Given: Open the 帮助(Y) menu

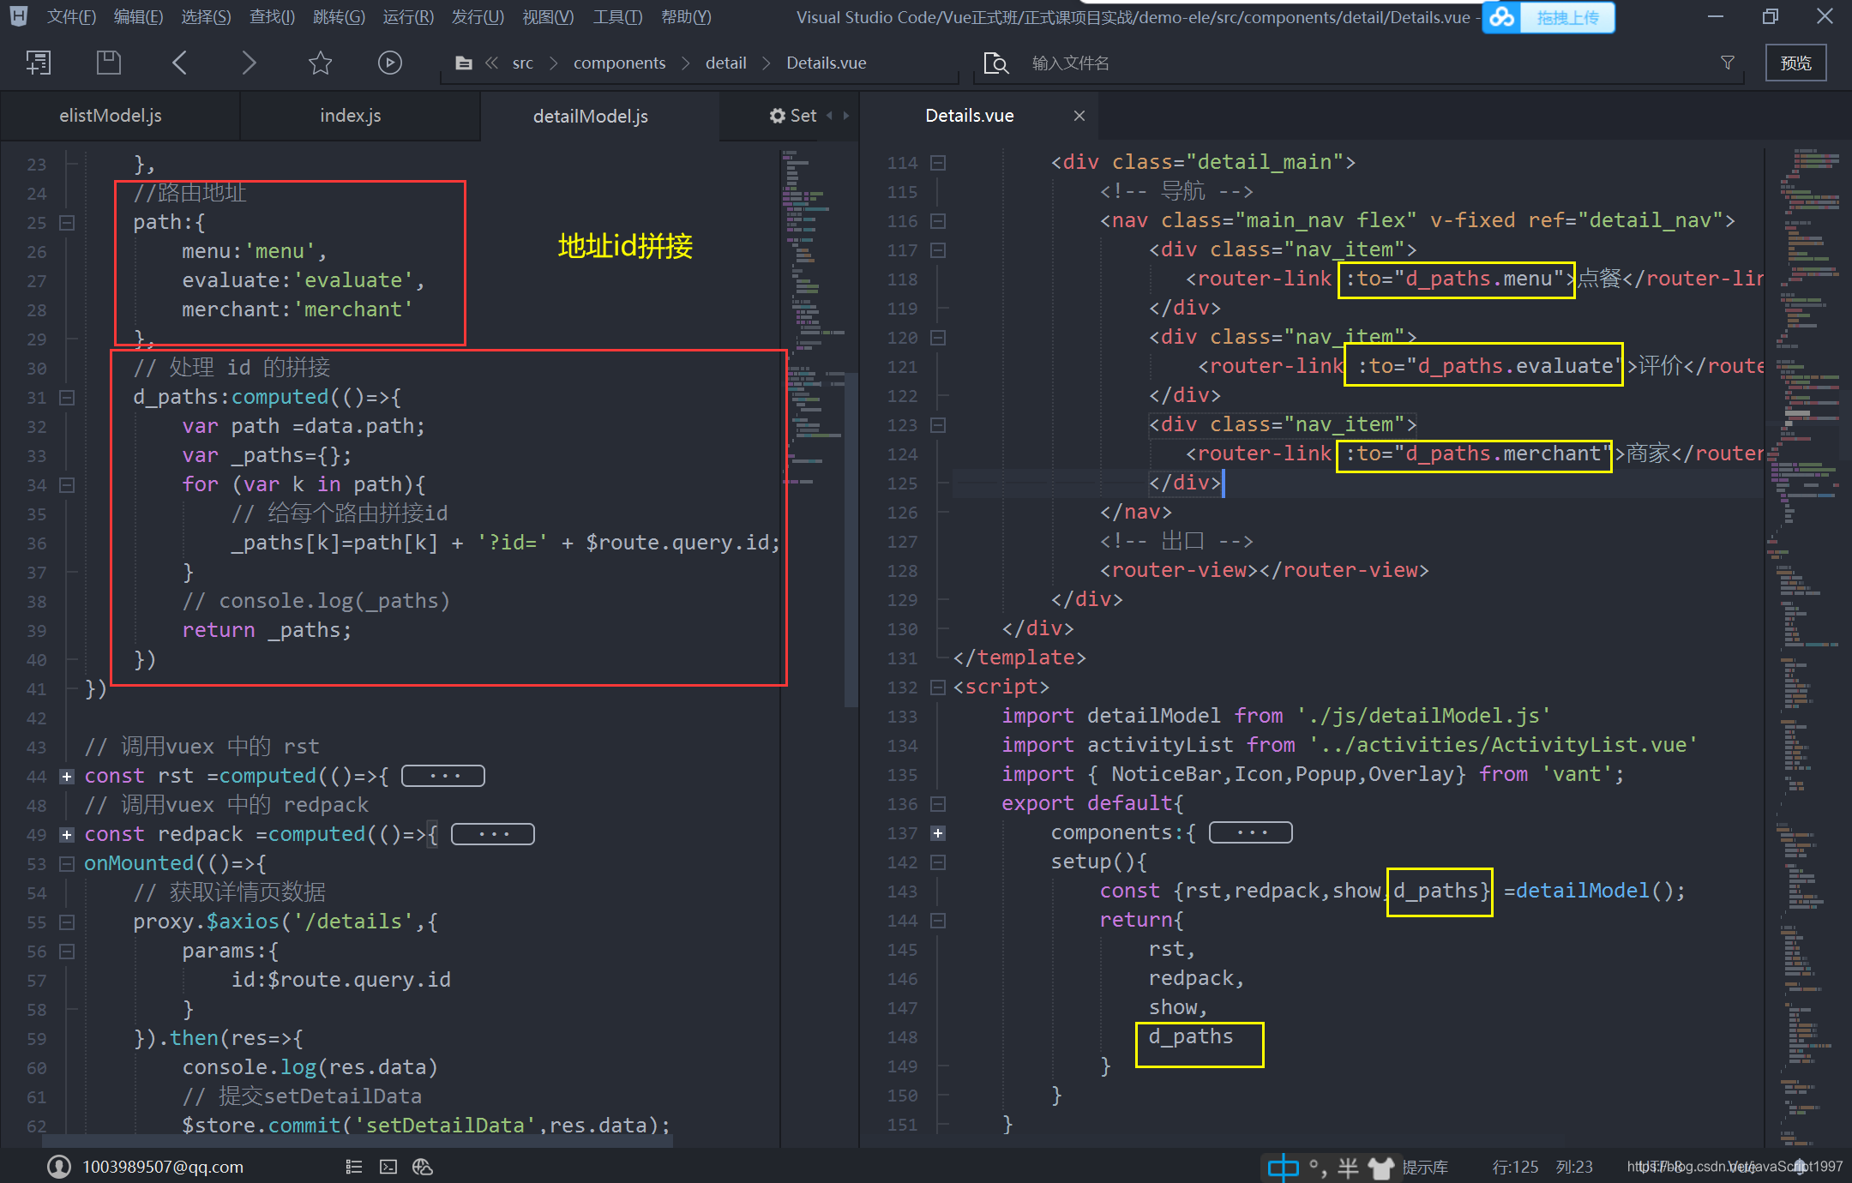Looking at the screenshot, I should point(686,17).
